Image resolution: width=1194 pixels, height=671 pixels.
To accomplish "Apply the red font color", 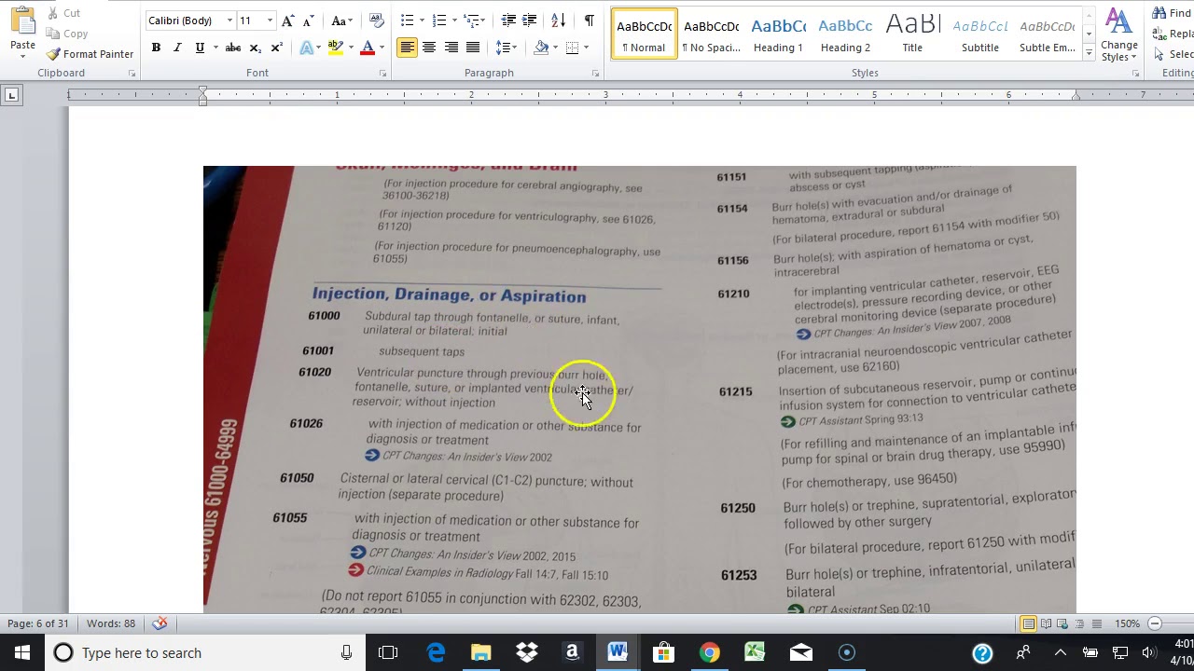I will pos(368,48).
